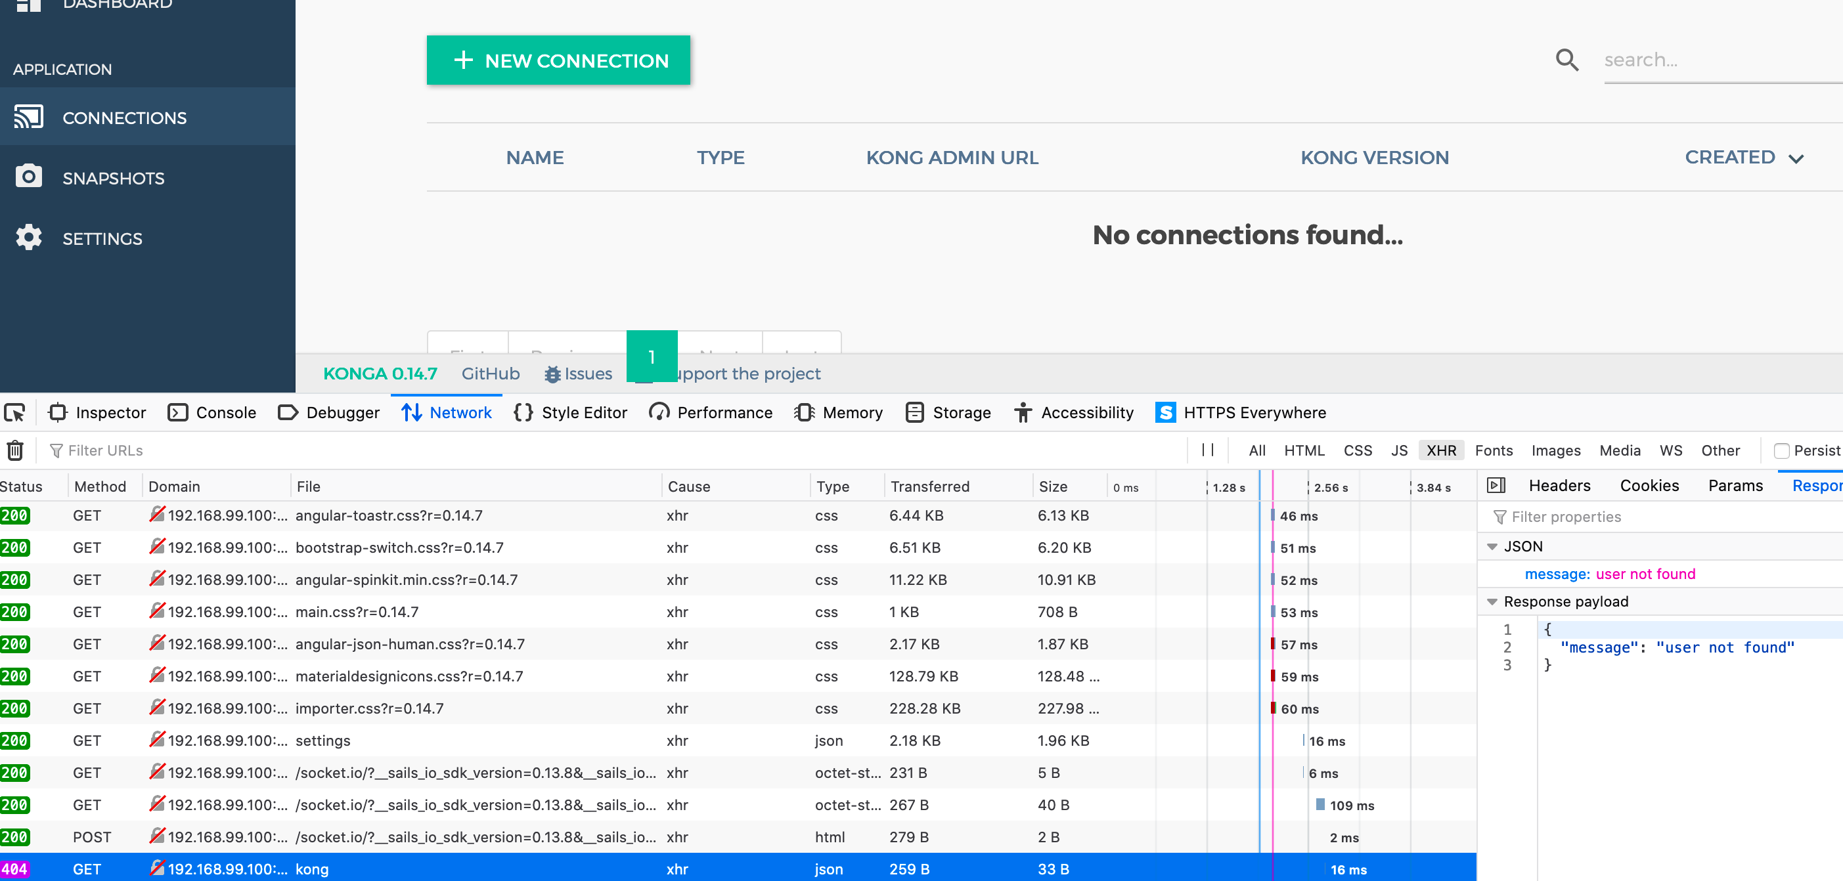Screen dimensions: 1843x881
Task: Activate the element picker icon
Action: [15, 413]
